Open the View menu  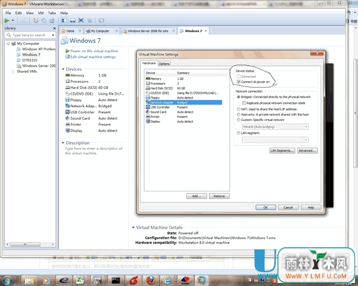pyautogui.click(x=30, y=13)
